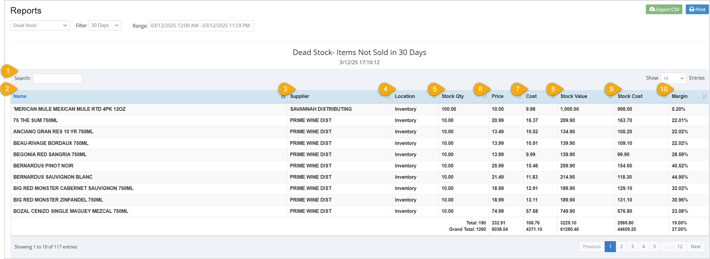This screenshot has height=259, width=710.
Task: Select BIG RED MONSTER ZINFANDEL 750ML
Action: [58, 200]
